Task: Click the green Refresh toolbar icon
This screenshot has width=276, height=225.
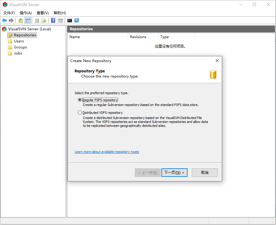Action: 37,20
